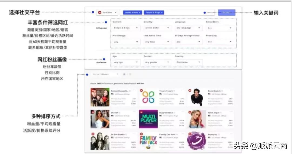Open the audience Gender dropdown
Image resolution: width=292 pixels, height=154 pixels.
point(157,62)
